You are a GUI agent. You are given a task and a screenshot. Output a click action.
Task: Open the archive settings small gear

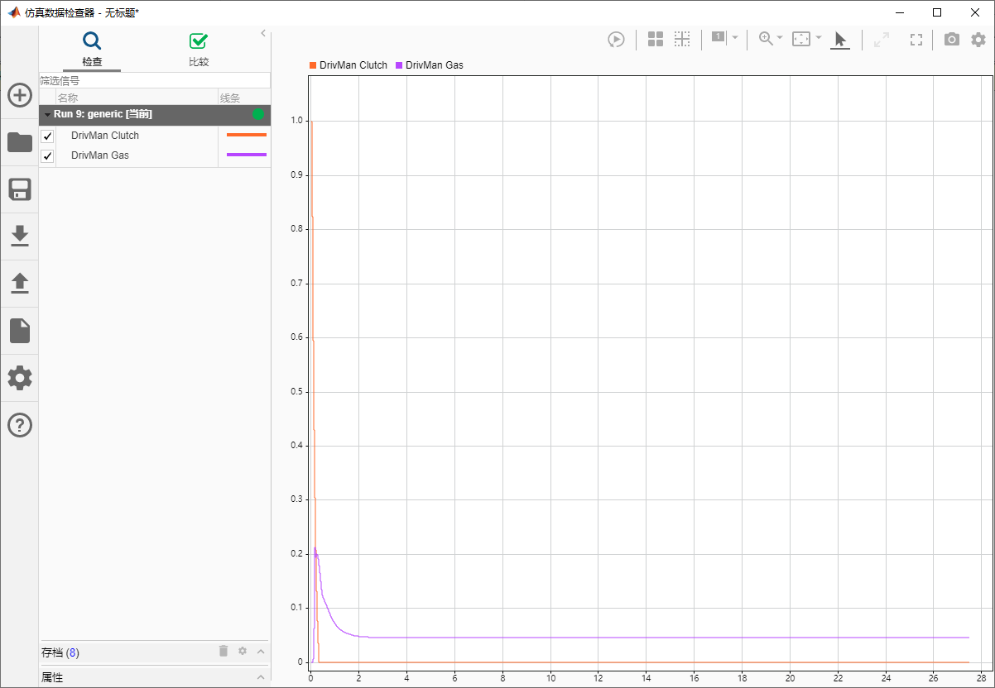point(243,651)
